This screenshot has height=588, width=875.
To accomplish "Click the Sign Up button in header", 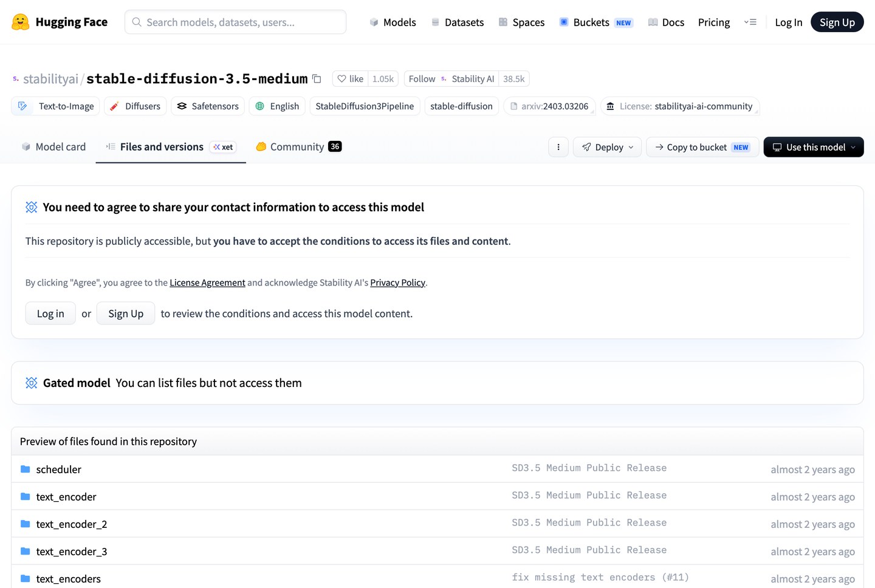I will tap(837, 22).
